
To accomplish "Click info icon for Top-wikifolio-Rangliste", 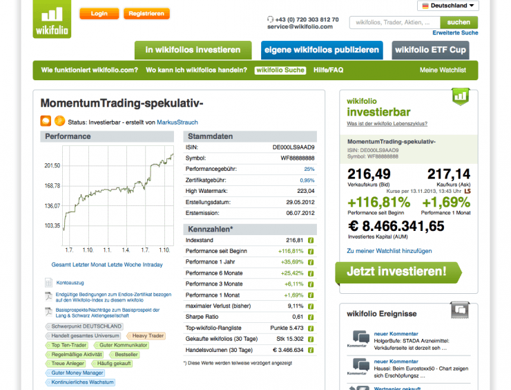I will click(311, 328).
